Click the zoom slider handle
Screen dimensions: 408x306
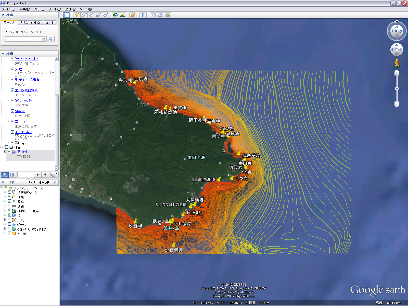397,88
